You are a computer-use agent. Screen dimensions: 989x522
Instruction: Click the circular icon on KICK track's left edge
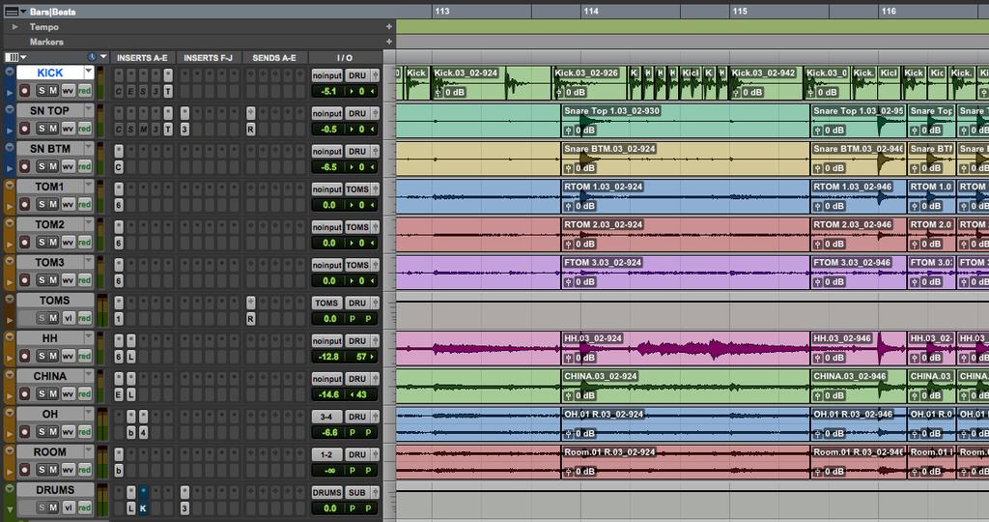pyautogui.click(x=10, y=72)
